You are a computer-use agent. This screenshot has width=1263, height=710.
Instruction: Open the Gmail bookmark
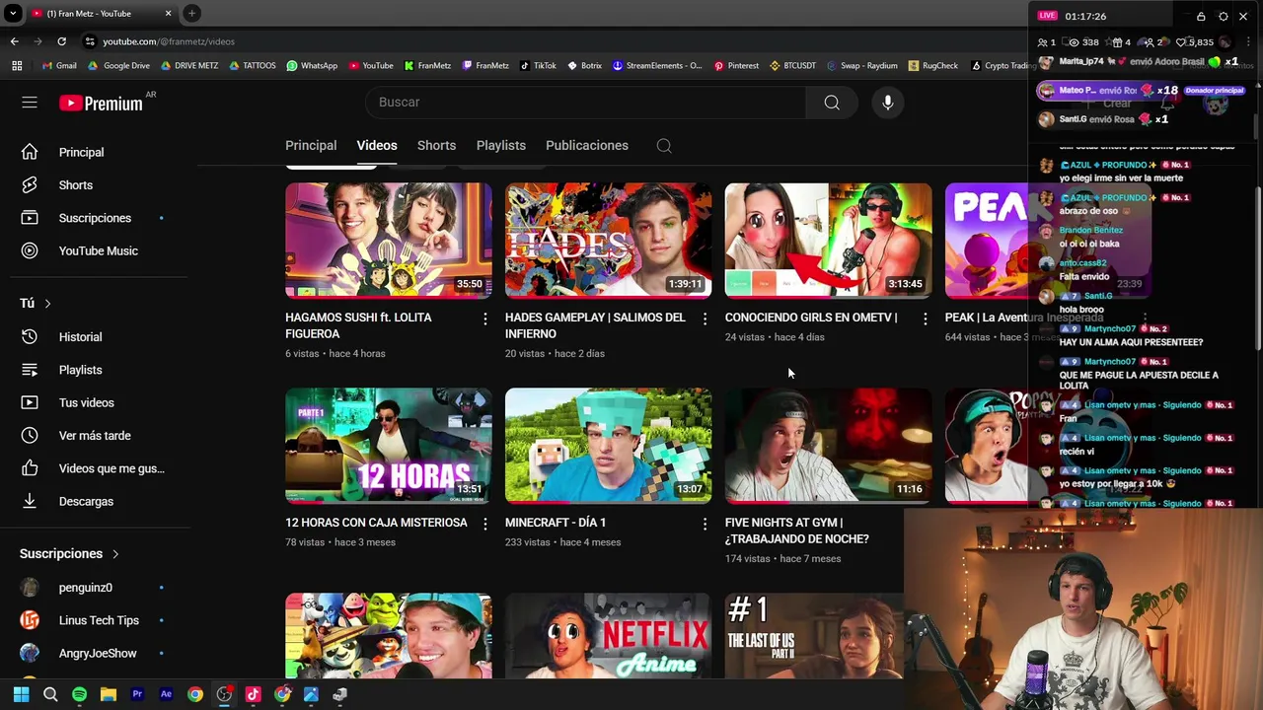point(59,66)
